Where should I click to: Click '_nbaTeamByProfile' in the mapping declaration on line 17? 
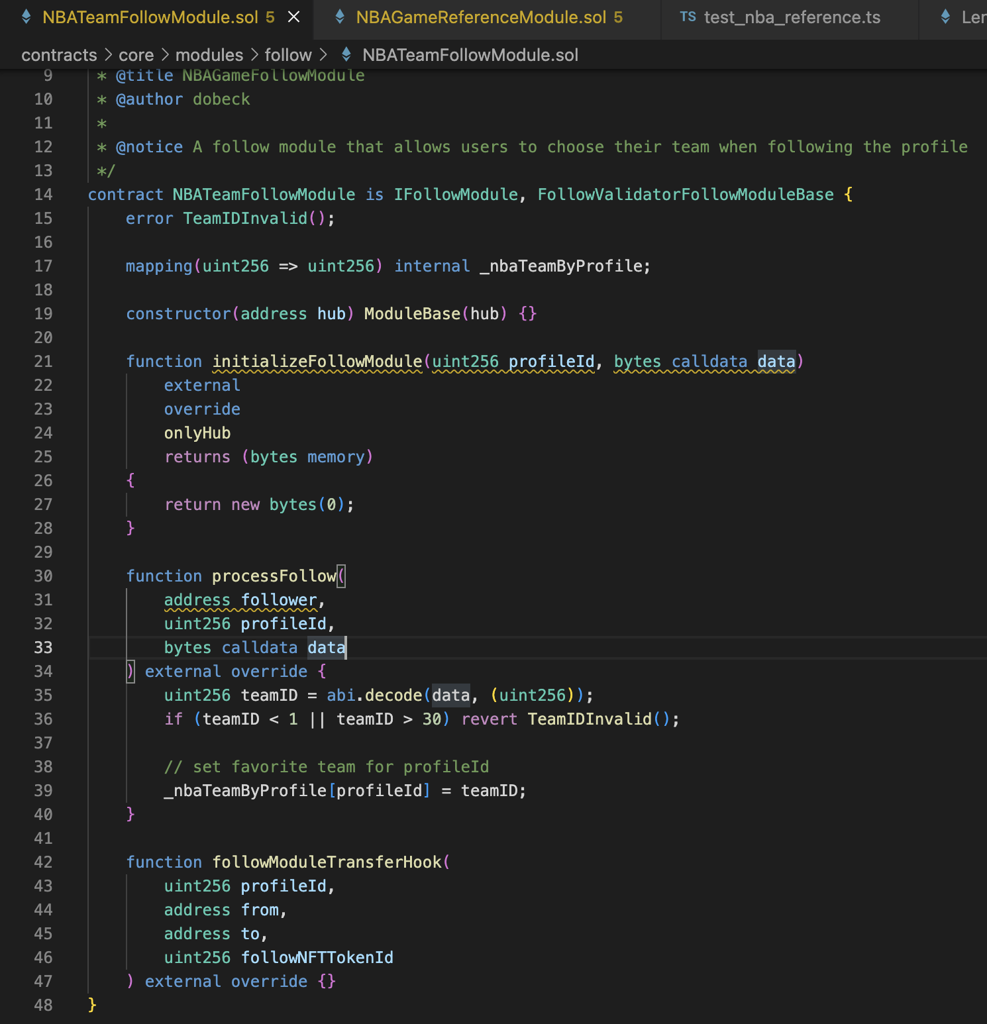pos(560,266)
